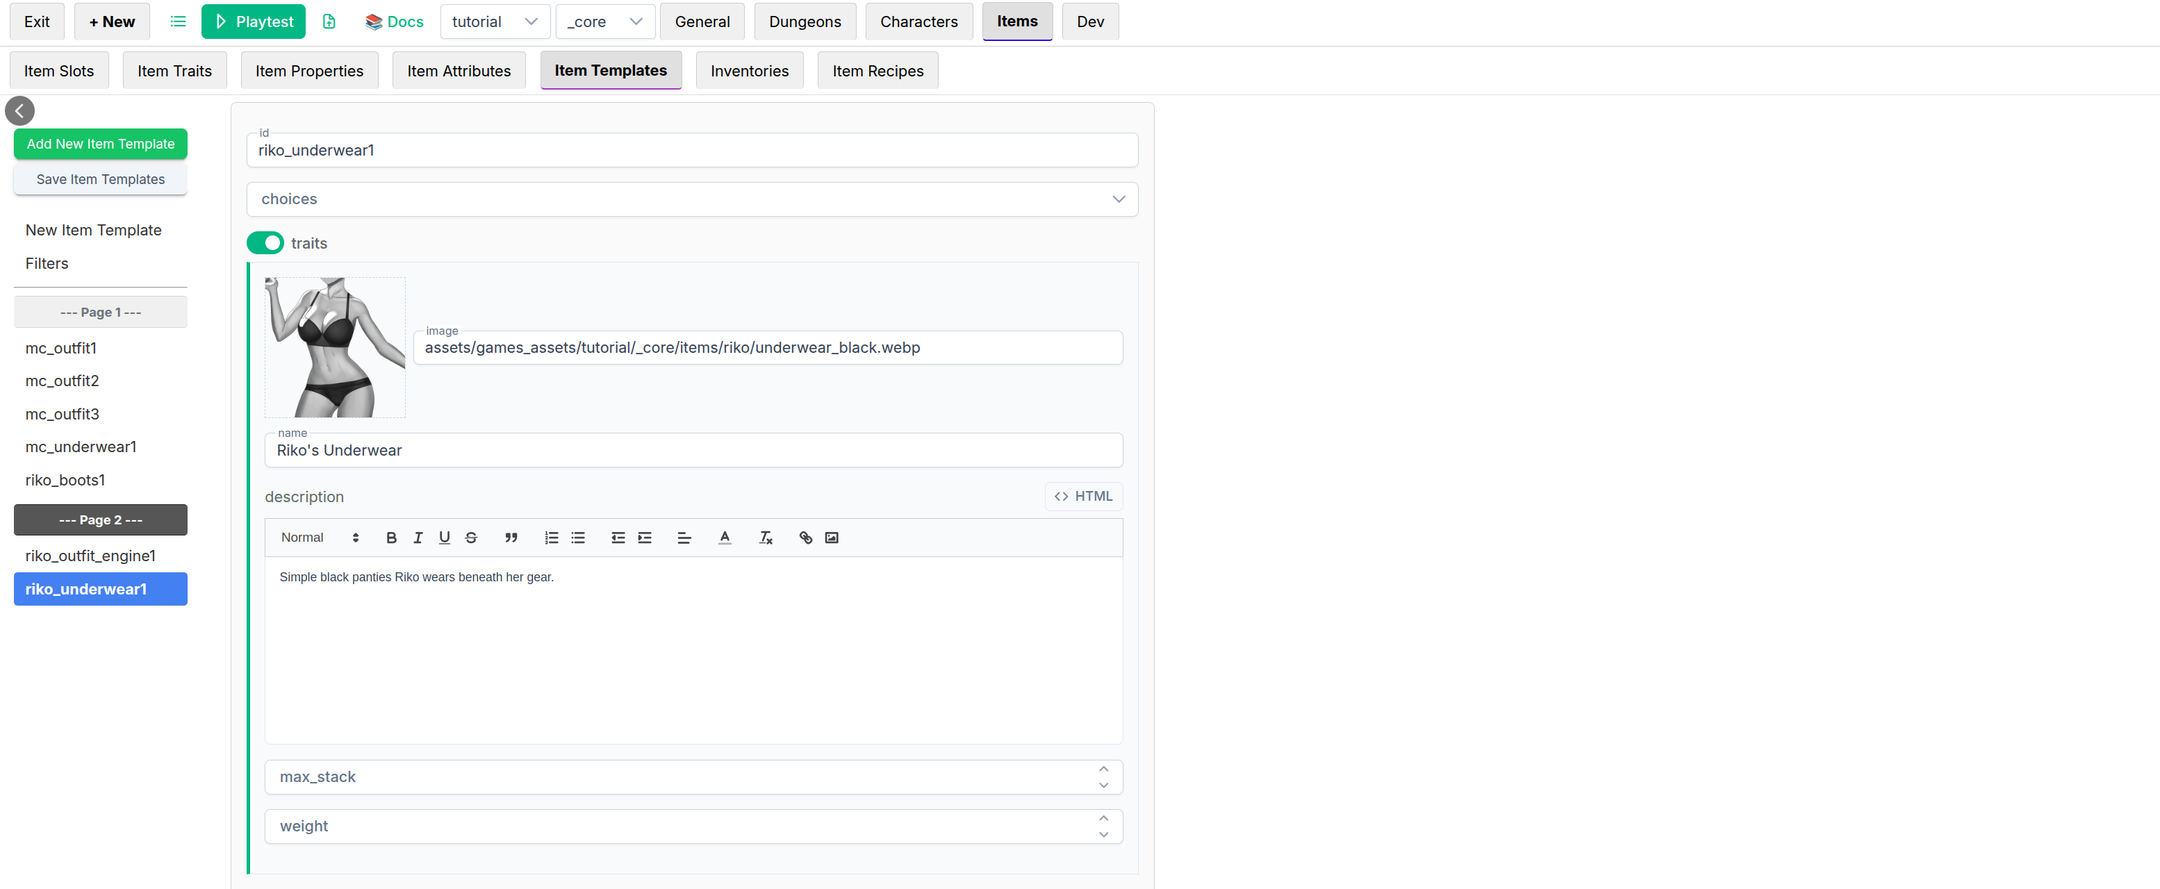The width and height of the screenshot is (2160, 889).
Task: Disable the traits toggle switch
Action: 265,243
